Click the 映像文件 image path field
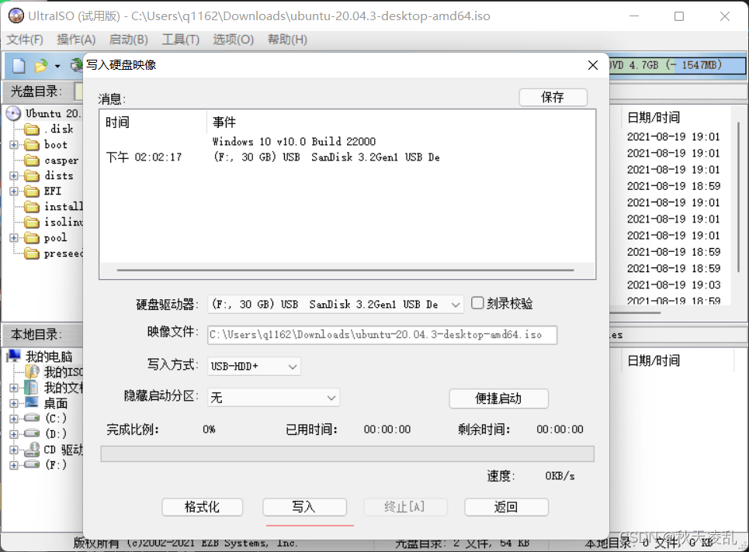 click(x=382, y=335)
